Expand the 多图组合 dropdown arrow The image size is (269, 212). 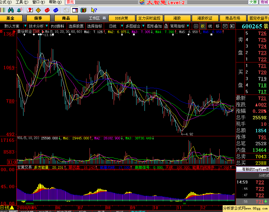click(x=143, y=26)
